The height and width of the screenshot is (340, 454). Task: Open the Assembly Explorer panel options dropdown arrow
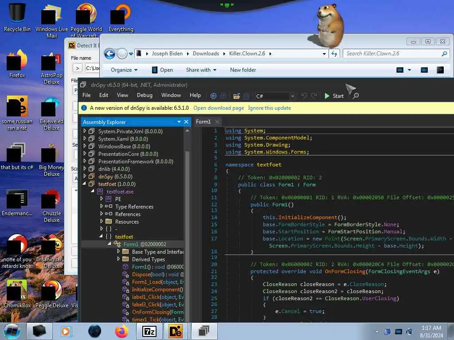(x=179, y=122)
